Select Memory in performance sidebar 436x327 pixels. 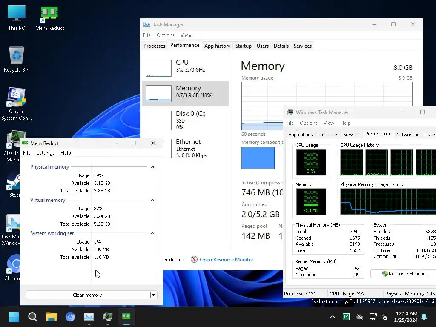point(185,93)
